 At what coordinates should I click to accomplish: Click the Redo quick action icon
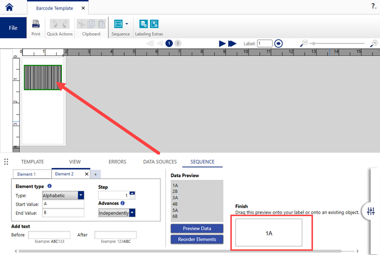coord(65,24)
